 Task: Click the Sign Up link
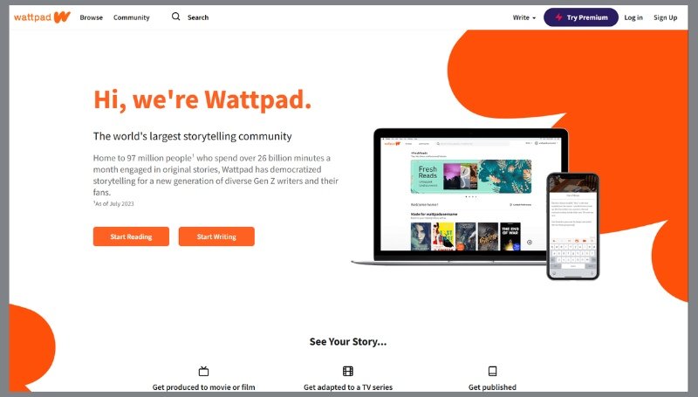point(665,17)
